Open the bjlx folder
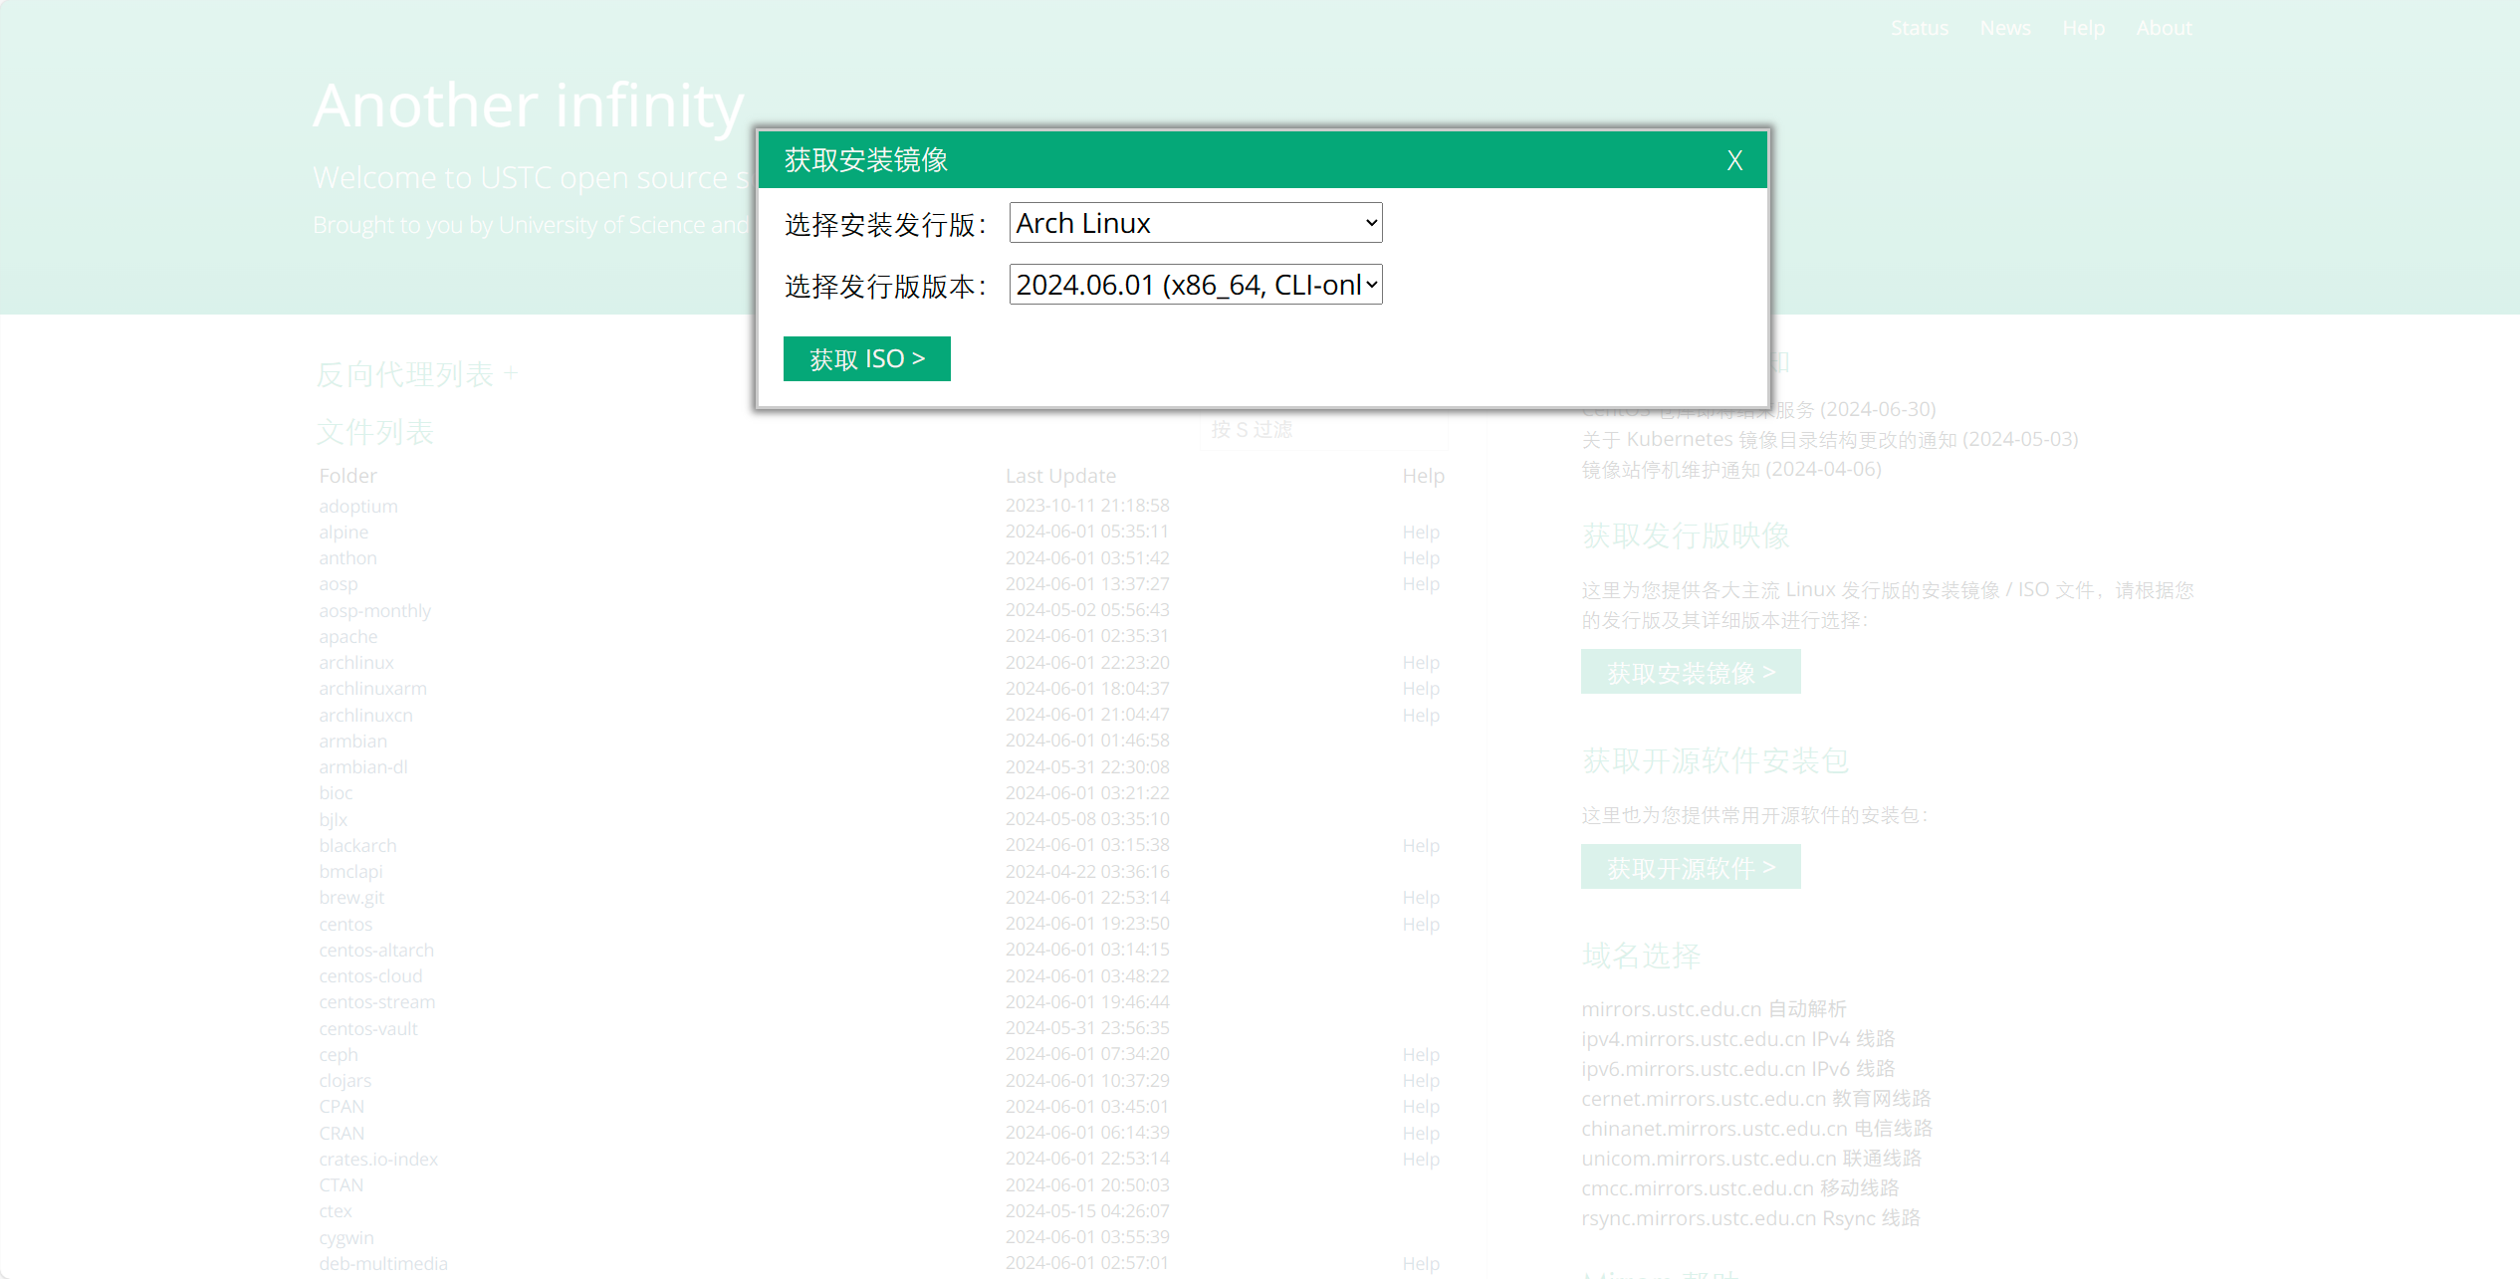Screen dimensions: 2520x1279 333,819
